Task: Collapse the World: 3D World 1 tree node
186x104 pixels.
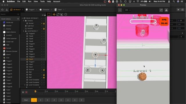Action: click(22, 18)
